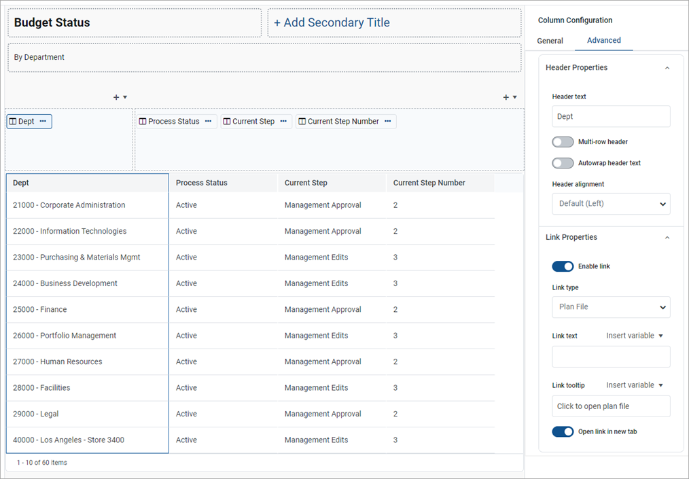This screenshot has width=689, height=479.
Task: Collapse the Link Properties section
Action: (667, 238)
